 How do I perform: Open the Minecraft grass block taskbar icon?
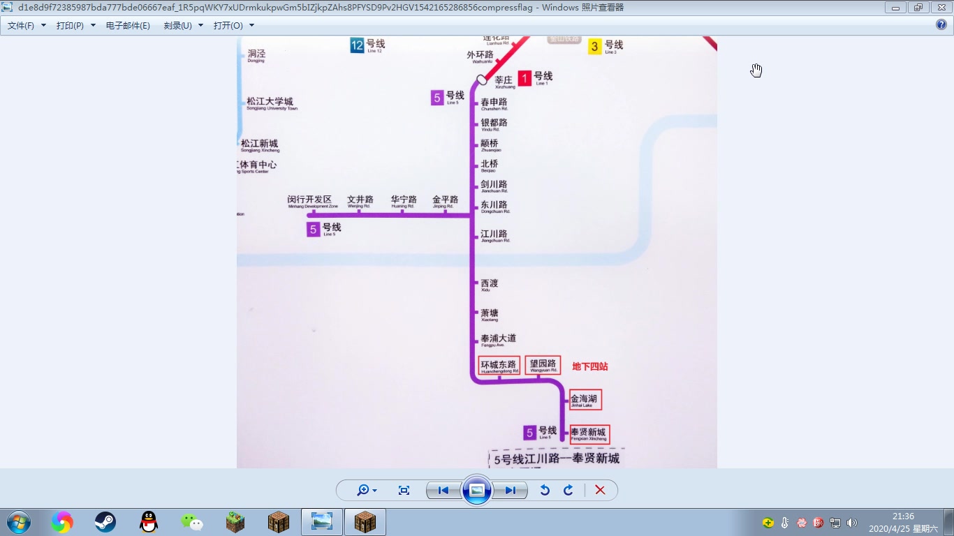(x=235, y=522)
